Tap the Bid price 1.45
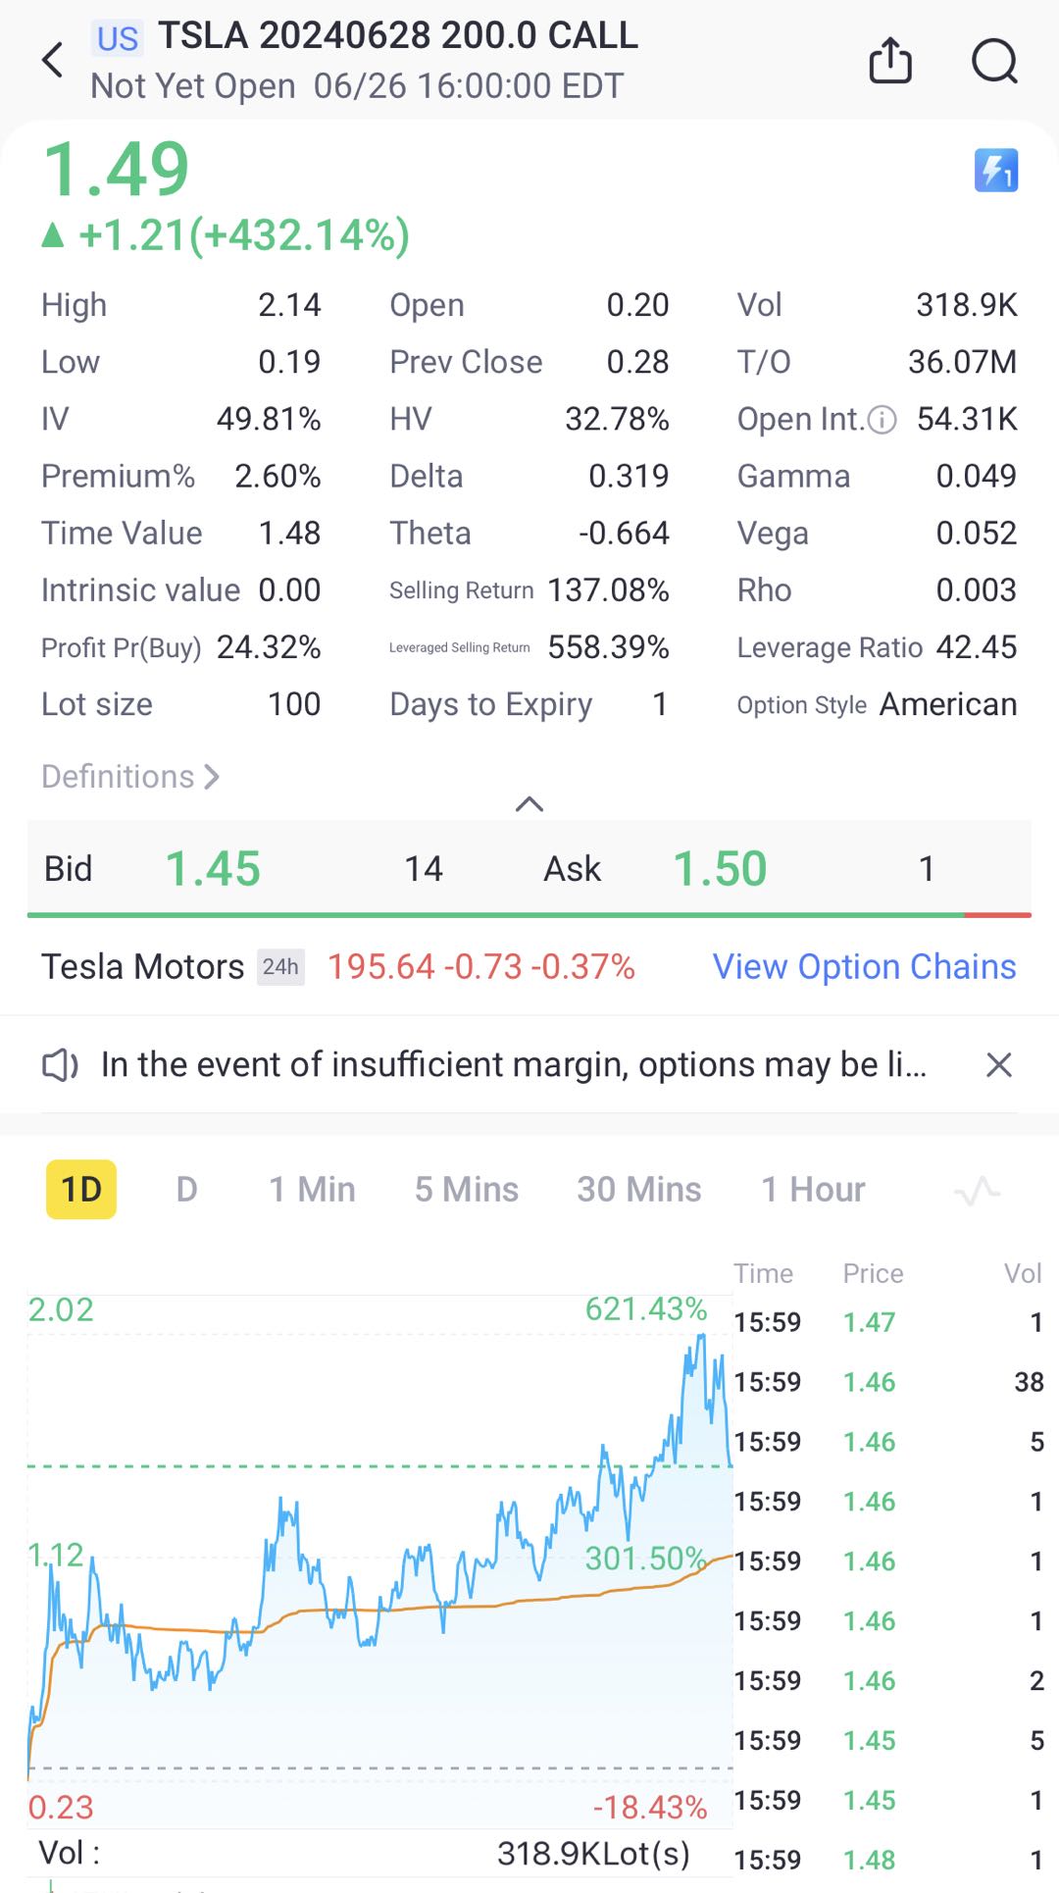The height and width of the screenshot is (1893, 1059). point(213,869)
